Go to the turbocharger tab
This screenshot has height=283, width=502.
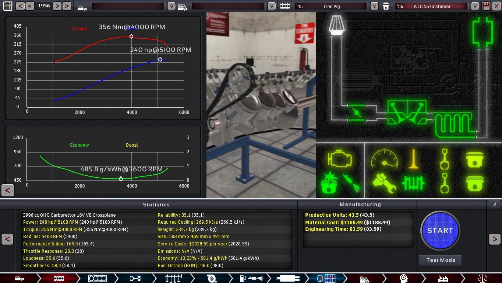tap(212, 278)
